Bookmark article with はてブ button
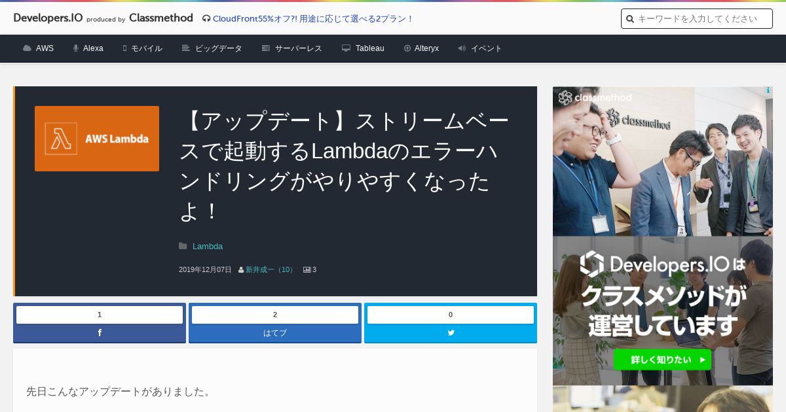The width and height of the screenshot is (786, 412). (x=275, y=333)
